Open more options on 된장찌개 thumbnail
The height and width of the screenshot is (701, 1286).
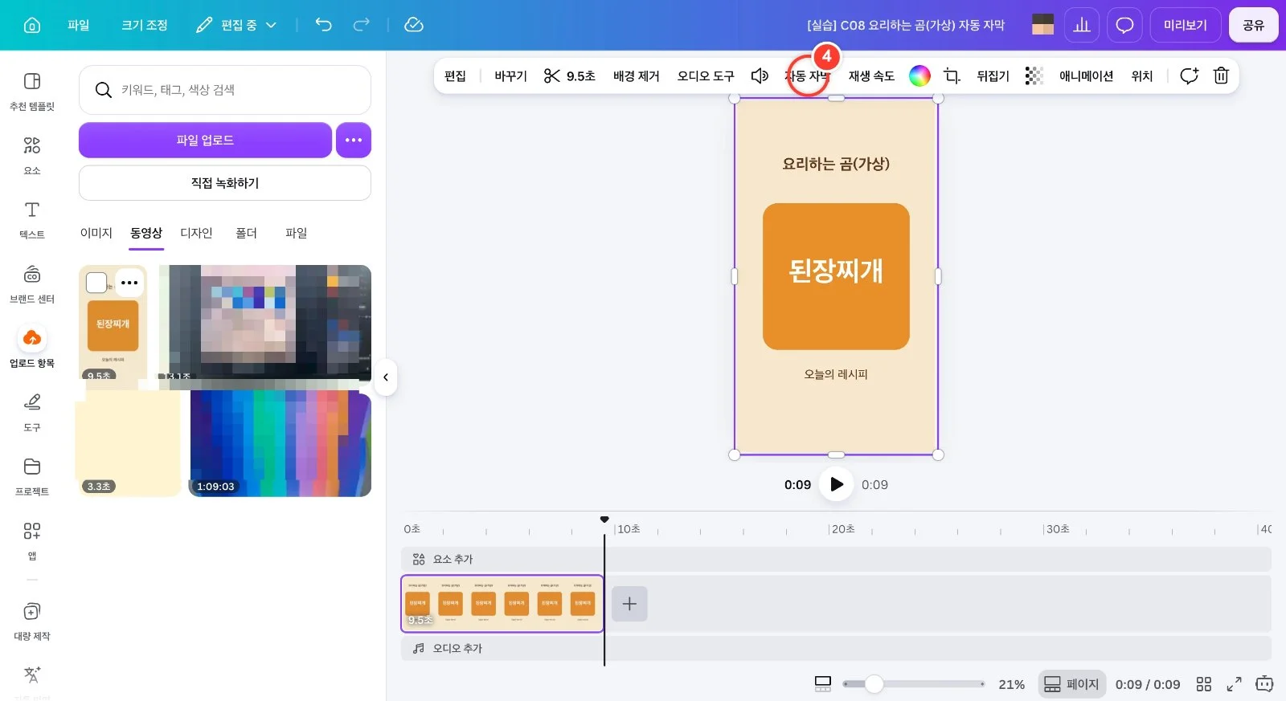click(x=129, y=283)
